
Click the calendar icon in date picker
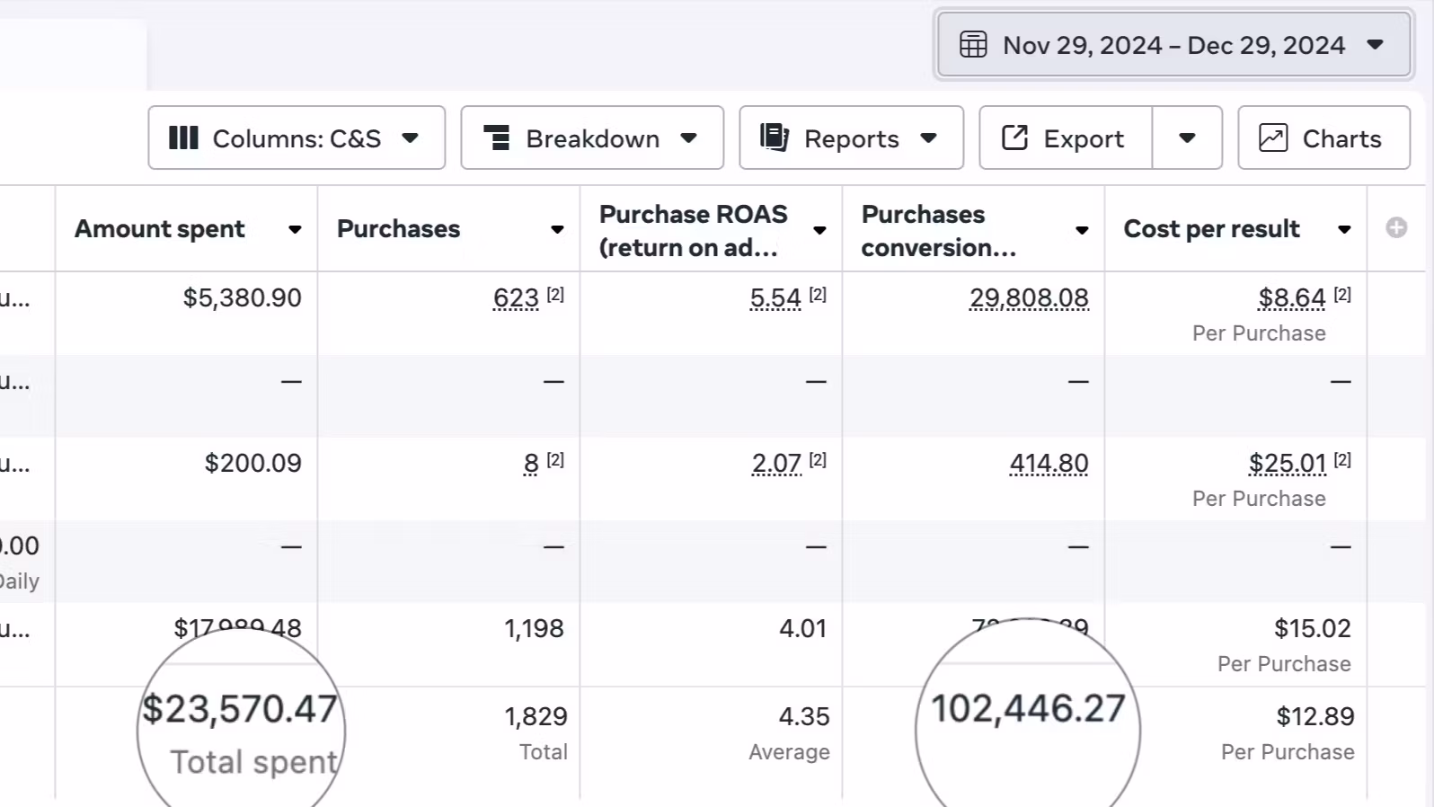click(973, 45)
